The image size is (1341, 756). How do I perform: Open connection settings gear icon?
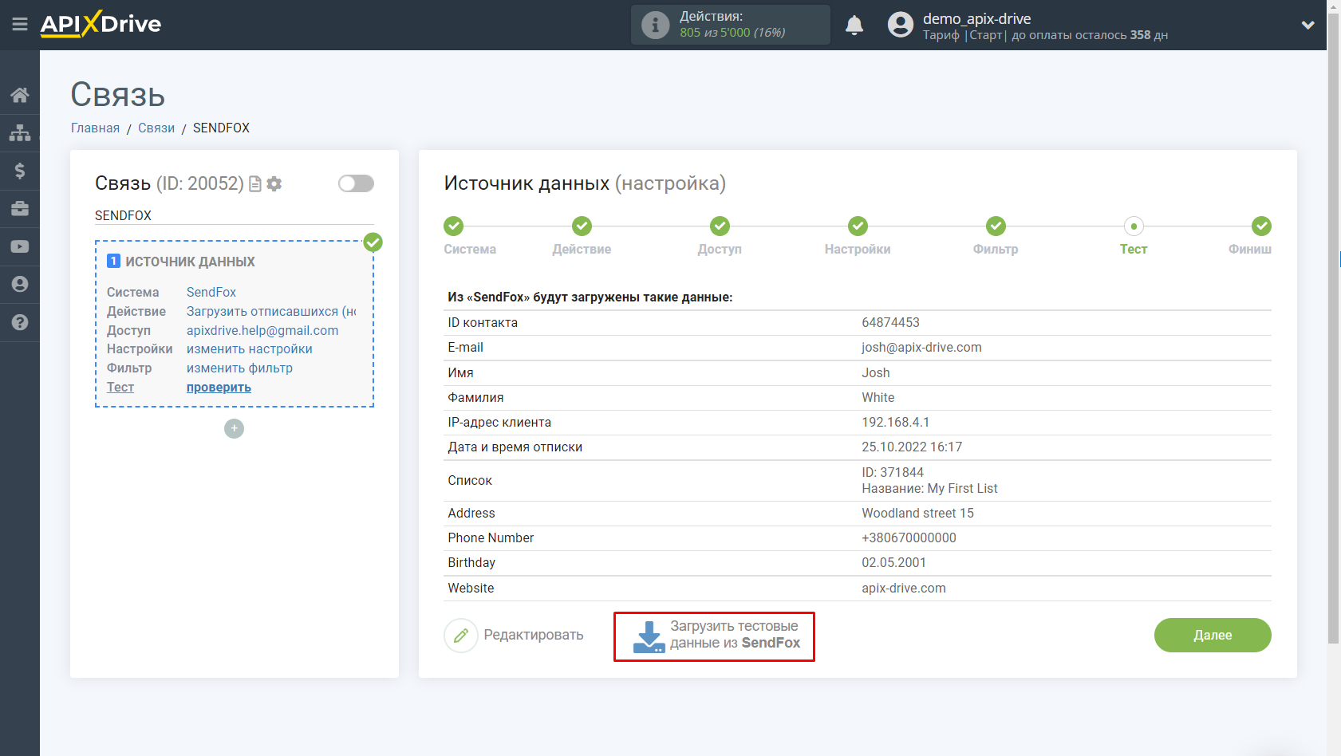(274, 184)
